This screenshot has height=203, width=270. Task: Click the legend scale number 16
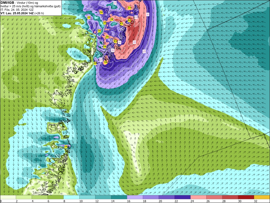tap(129, 201)
